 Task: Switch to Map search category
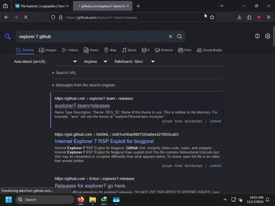[x=110, y=50]
